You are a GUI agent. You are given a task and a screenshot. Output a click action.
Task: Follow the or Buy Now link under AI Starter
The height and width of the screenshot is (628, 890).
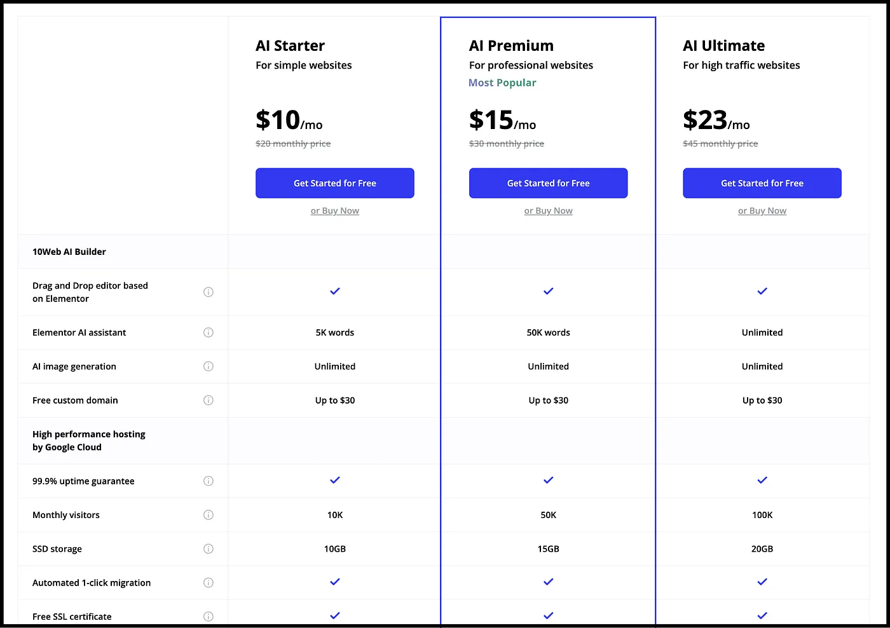pos(335,211)
